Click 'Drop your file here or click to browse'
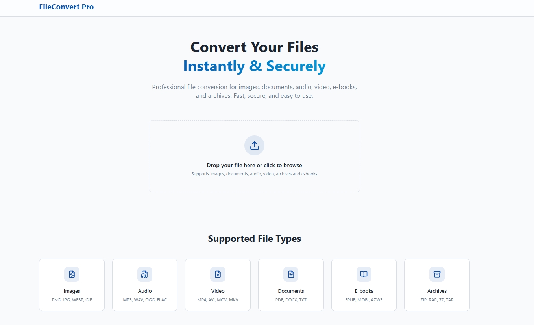 (x=254, y=165)
